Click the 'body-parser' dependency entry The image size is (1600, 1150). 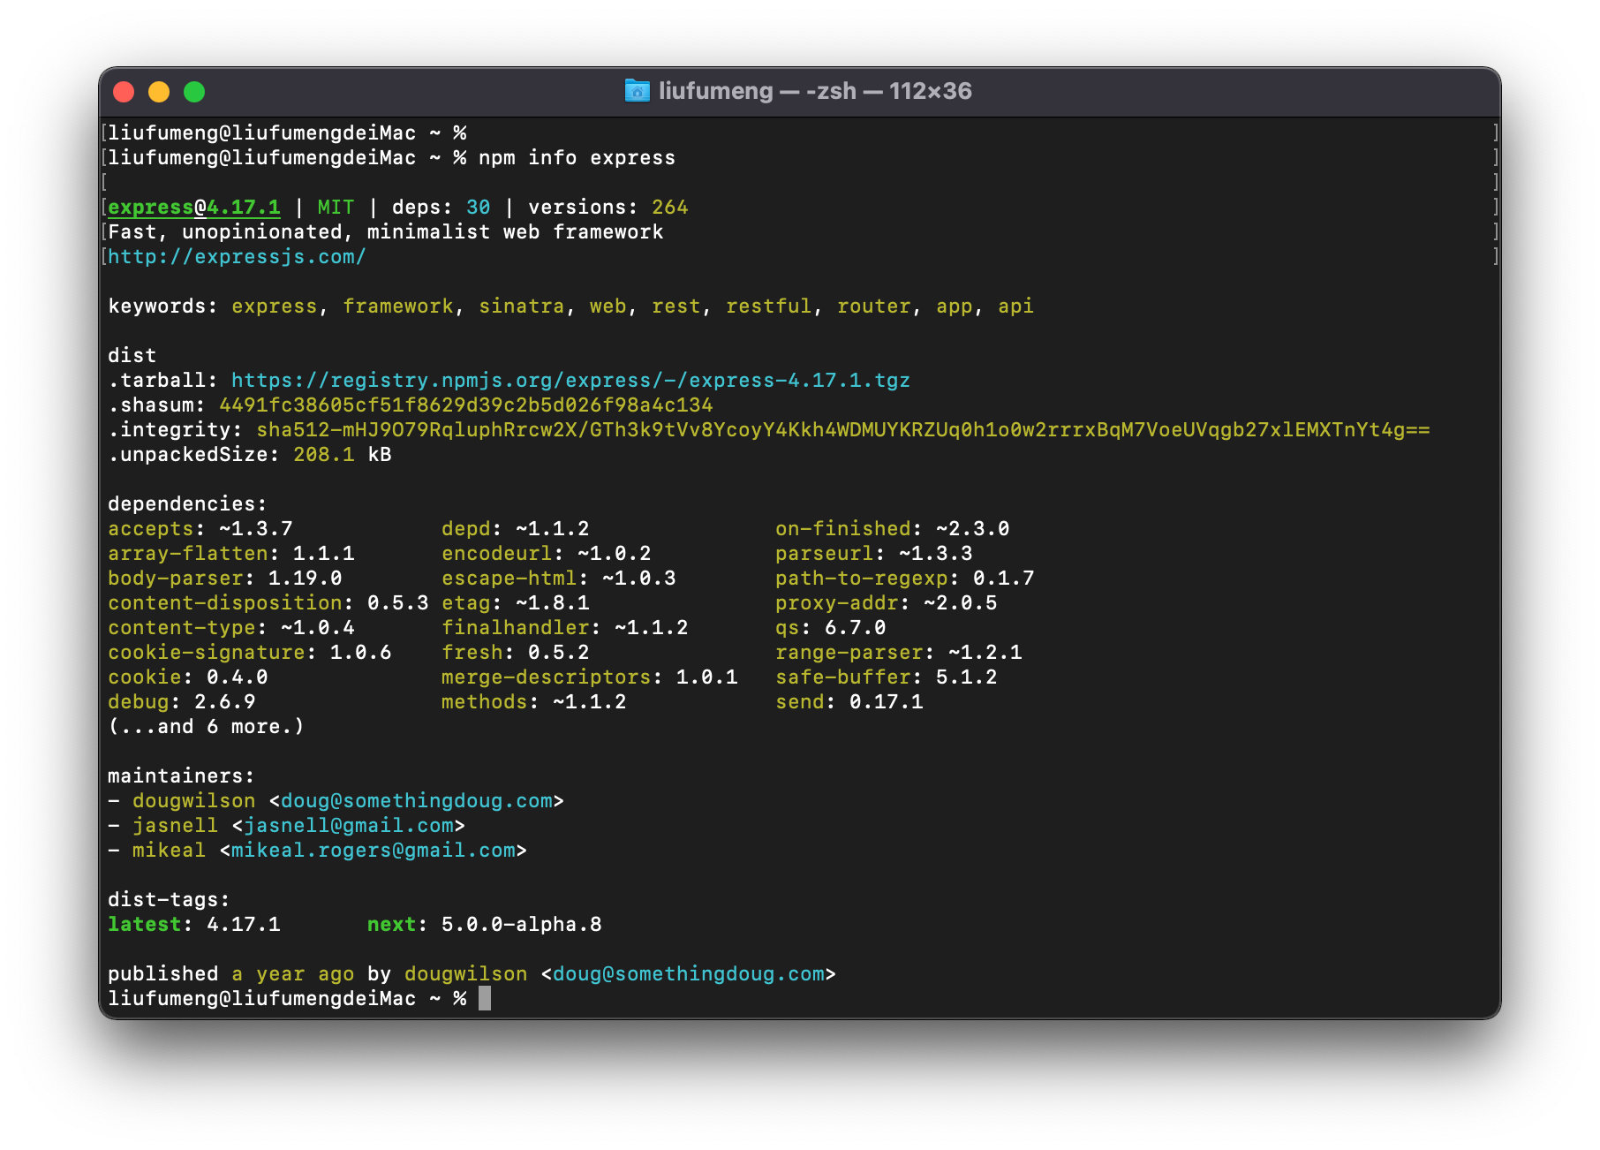tap(224, 579)
